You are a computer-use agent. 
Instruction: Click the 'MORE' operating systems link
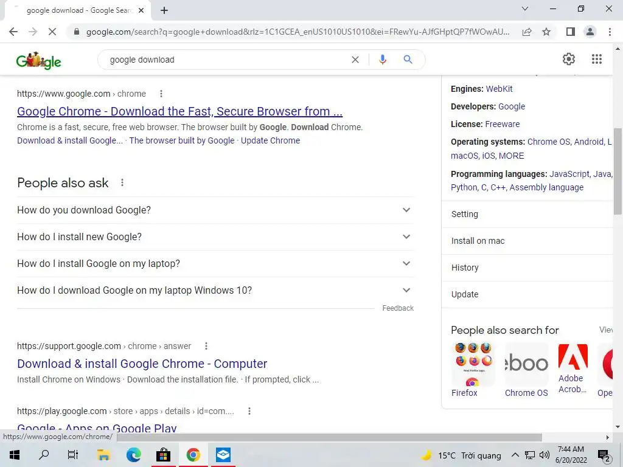click(511, 156)
